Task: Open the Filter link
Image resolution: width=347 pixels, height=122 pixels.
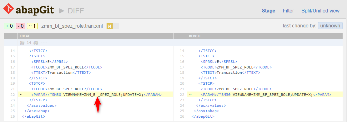Action: (x=288, y=11)
